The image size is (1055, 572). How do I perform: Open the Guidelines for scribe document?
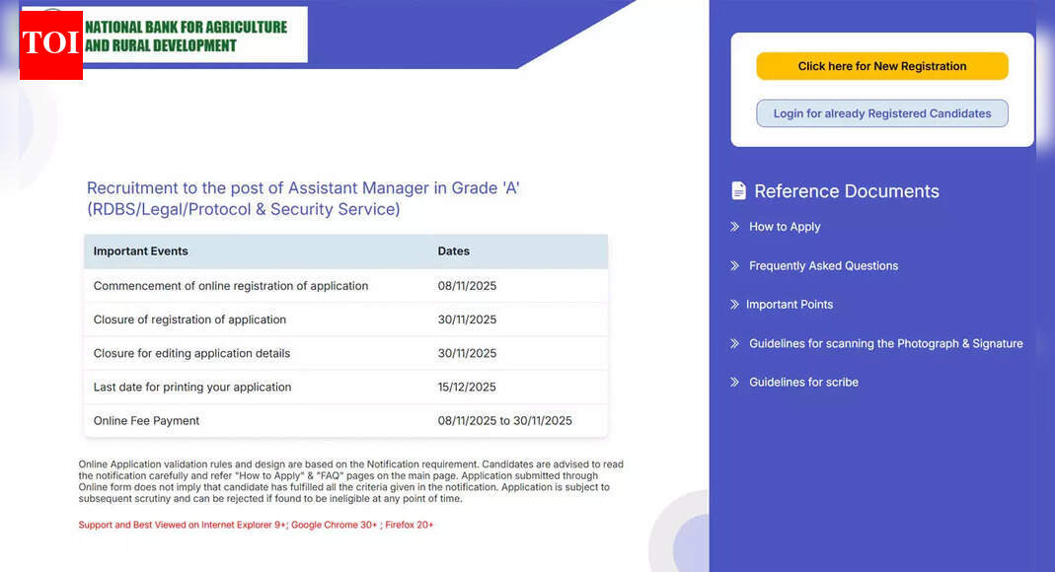coord(803,382)
